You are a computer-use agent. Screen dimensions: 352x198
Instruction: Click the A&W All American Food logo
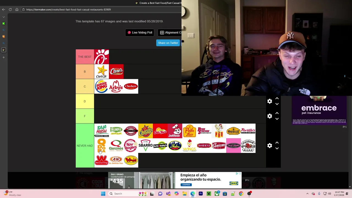(116, 160)
